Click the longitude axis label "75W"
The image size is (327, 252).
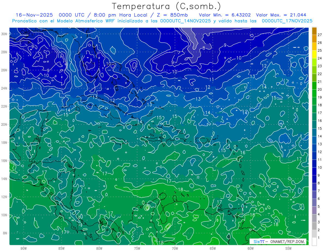pos(137,248)
